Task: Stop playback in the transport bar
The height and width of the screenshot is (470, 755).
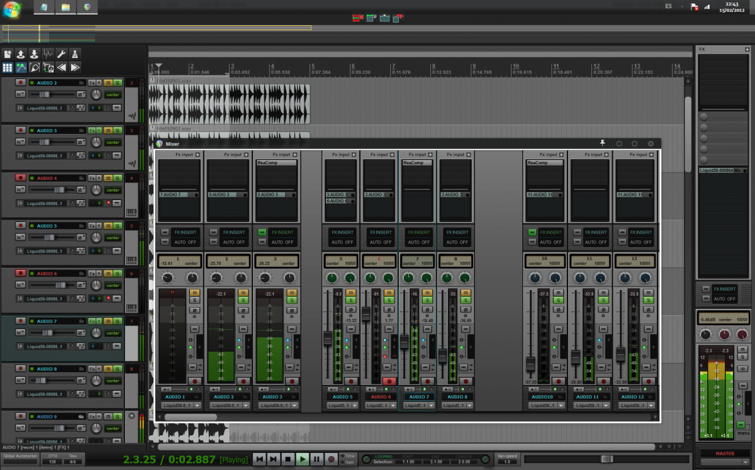Action: 288,460
